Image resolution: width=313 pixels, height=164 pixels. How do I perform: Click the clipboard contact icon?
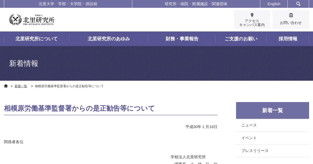[291, 15]
